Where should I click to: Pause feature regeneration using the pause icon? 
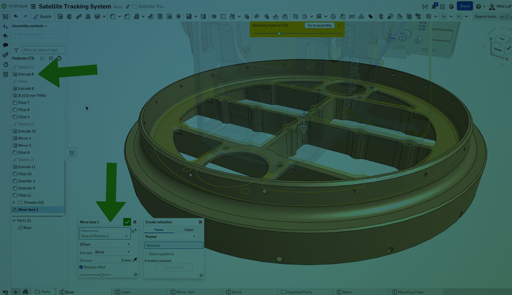click(x=51, y=58)
